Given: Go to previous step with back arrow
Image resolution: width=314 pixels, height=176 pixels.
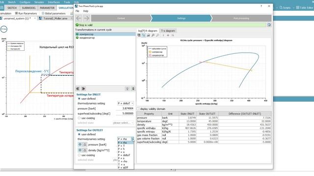Looking at the screenshot, I should pyautogui.click(x=78, y=18).
